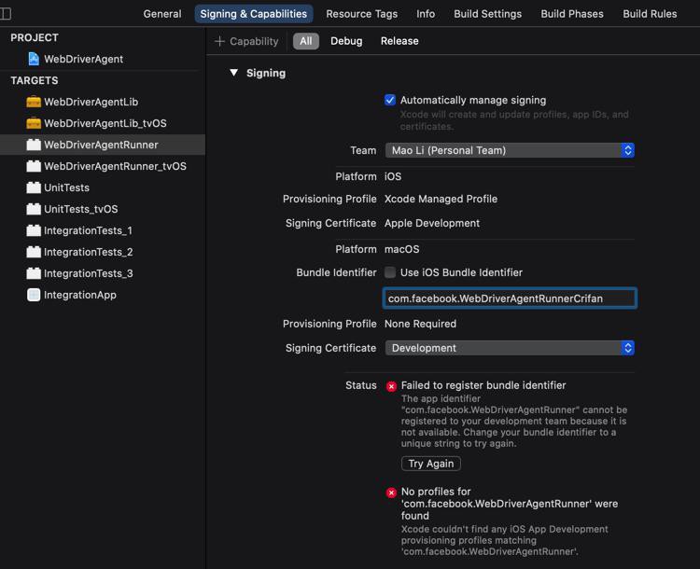Switch to the General tab
700x569 pixels.
(x=162, y=14)
